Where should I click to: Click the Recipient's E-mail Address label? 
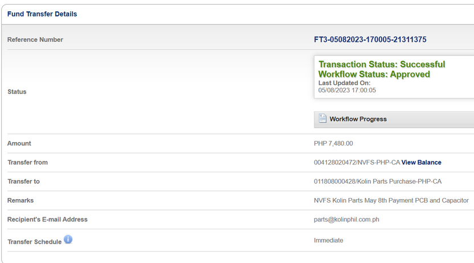click(47, 219)
